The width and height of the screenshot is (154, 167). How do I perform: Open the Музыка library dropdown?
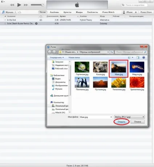[x=9, y=12]
